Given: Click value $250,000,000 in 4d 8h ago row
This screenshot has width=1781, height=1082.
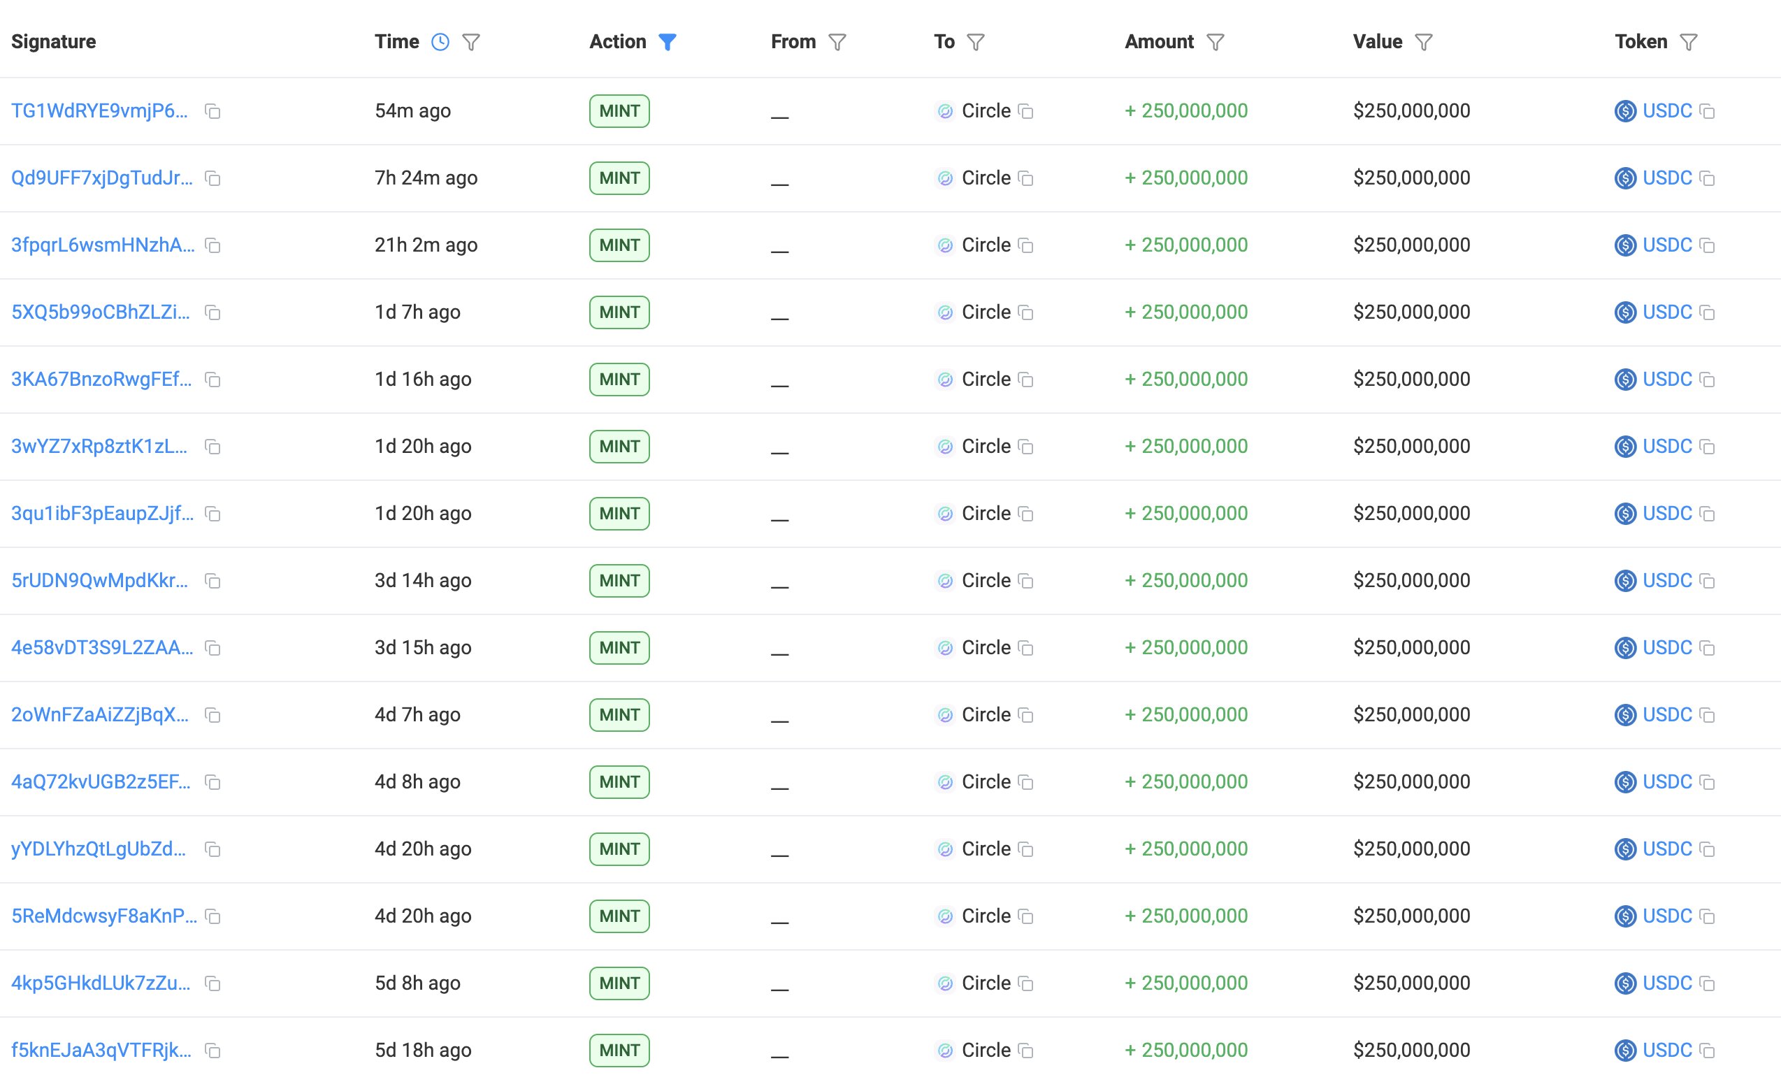Looking at the screenshot, I should 1412,782.
